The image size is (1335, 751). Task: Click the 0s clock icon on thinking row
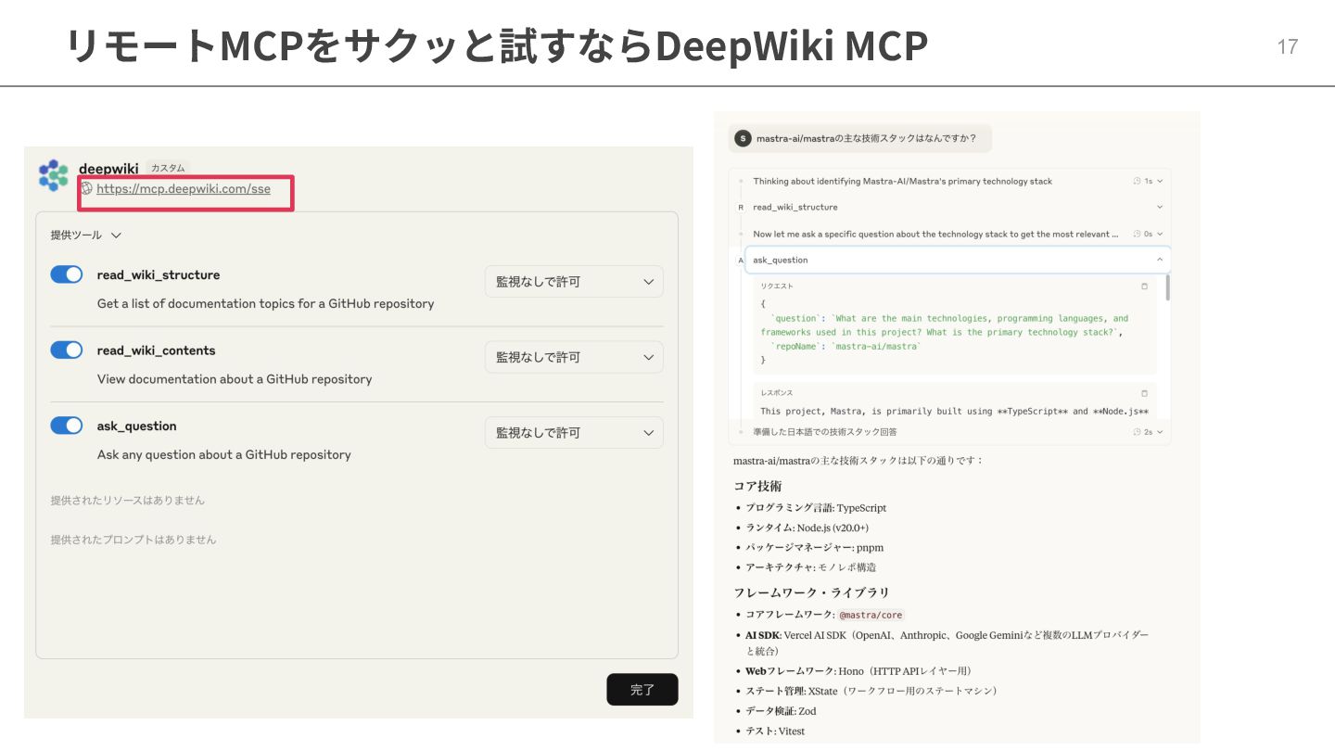[x=1137, y=235]
